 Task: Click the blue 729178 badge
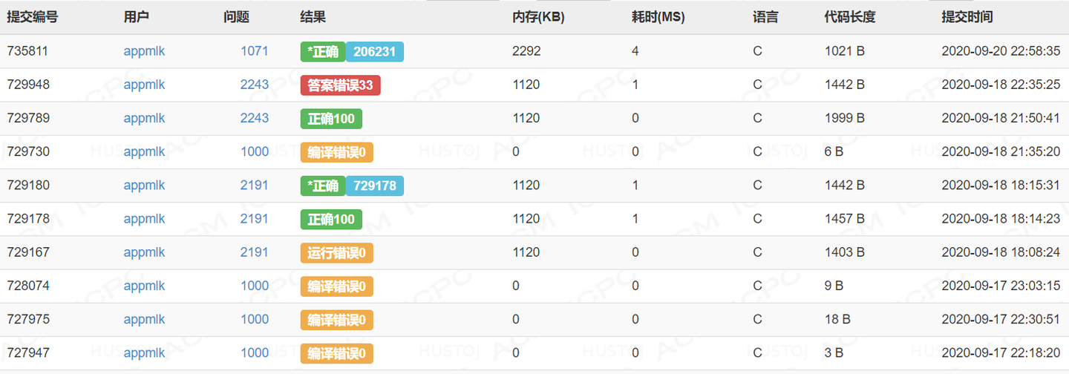[375, 186]
